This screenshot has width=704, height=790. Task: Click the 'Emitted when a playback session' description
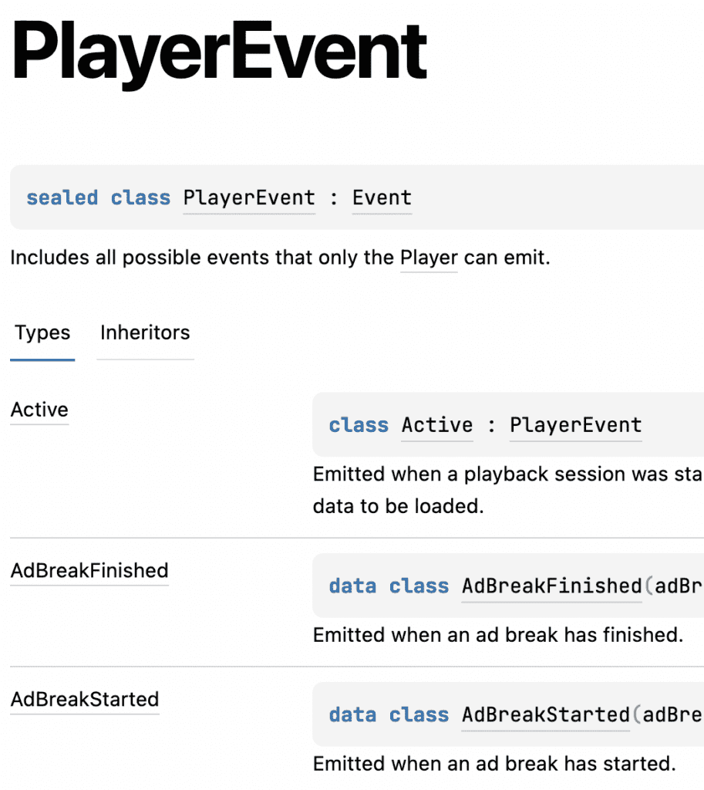pyautogui.click(x=507, y=474)
